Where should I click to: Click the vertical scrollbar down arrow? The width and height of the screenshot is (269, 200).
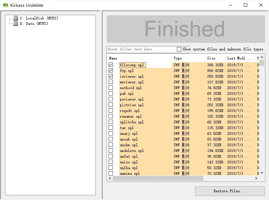tap(262, 173)
